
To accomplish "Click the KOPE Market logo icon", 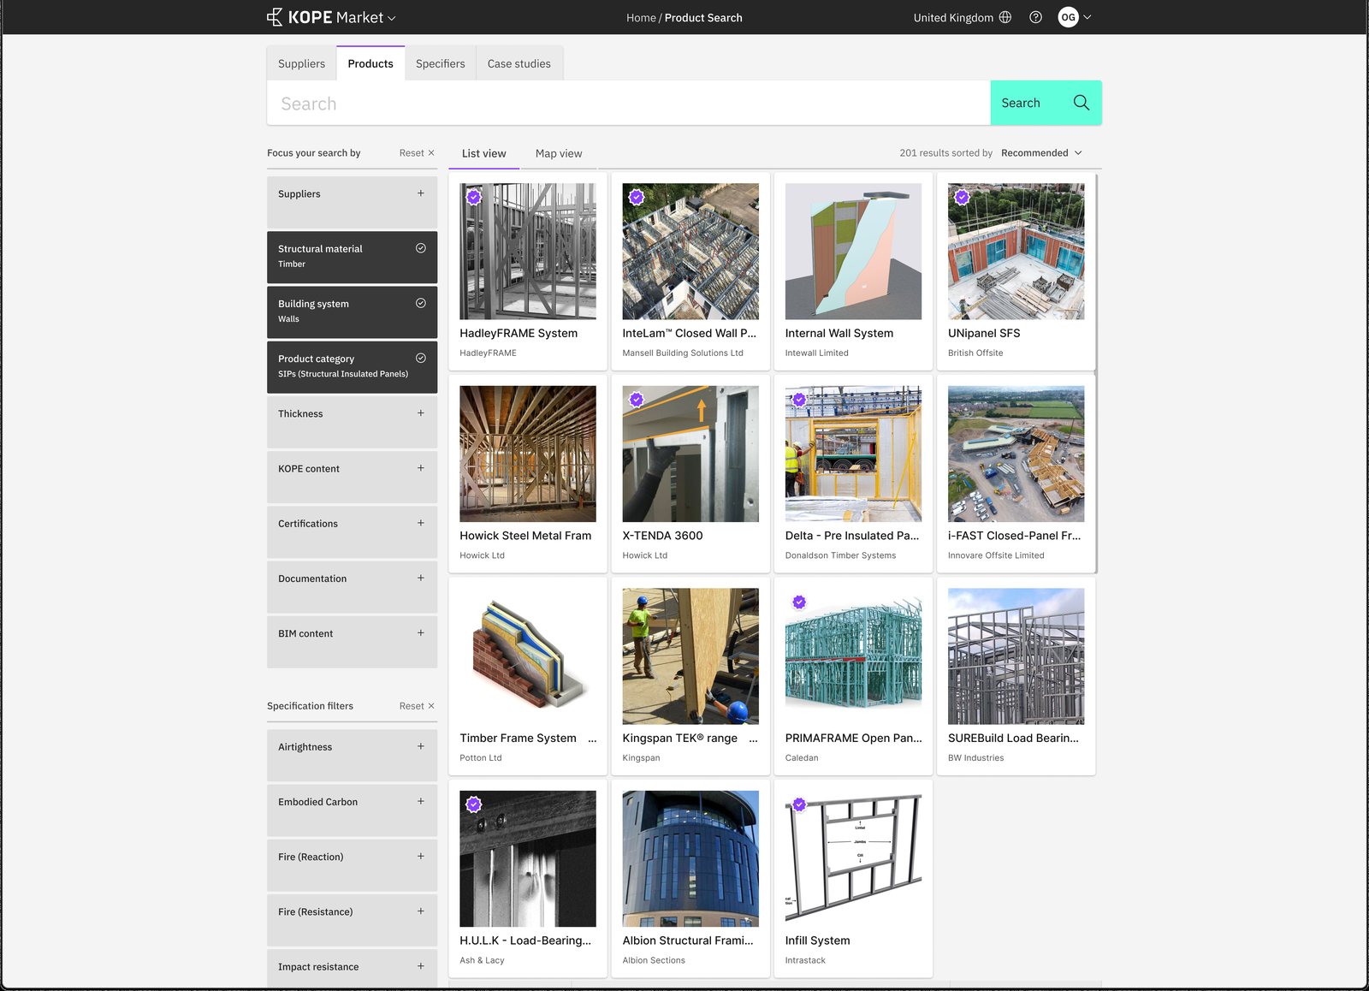I will (x=275, y=17).
